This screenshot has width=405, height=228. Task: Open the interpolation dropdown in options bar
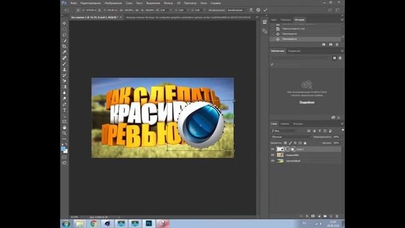click(x=237, y=10)
